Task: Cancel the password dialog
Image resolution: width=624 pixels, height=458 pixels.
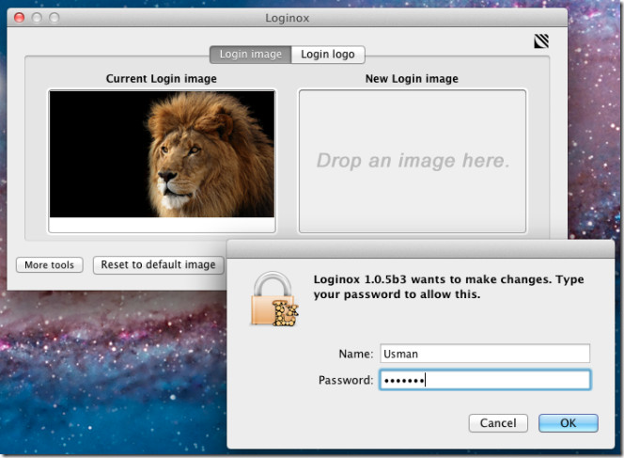Action: pyautogui.click(x=498, y=423)
